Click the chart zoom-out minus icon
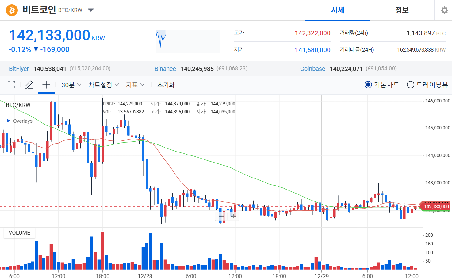This screenshot has width=452, height=280. 221,216
